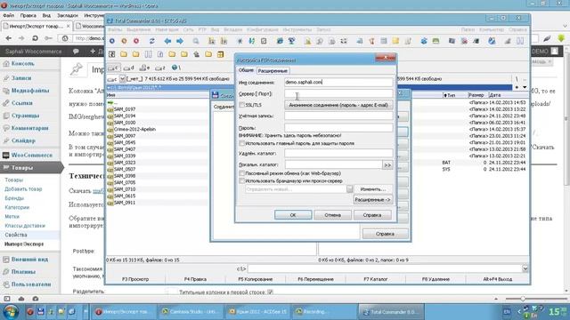This screenshot has width=570, height=320.
Task: Enable passive transfer mode checkbox
Action: (241, 173)
